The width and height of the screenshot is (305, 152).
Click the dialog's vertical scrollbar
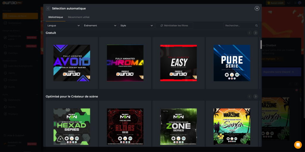[261, 45]
